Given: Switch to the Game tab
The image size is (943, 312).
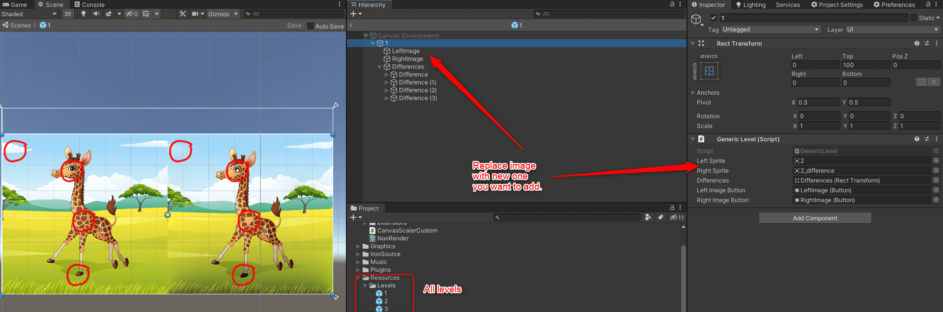Looking at the screenshot, I should [15, 4].
